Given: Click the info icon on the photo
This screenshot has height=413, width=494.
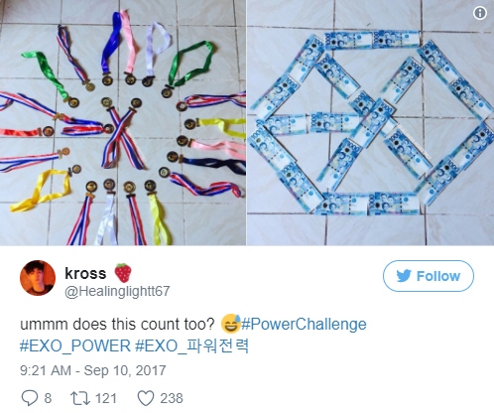Looking at the screenshot, I should click(480, 13).
